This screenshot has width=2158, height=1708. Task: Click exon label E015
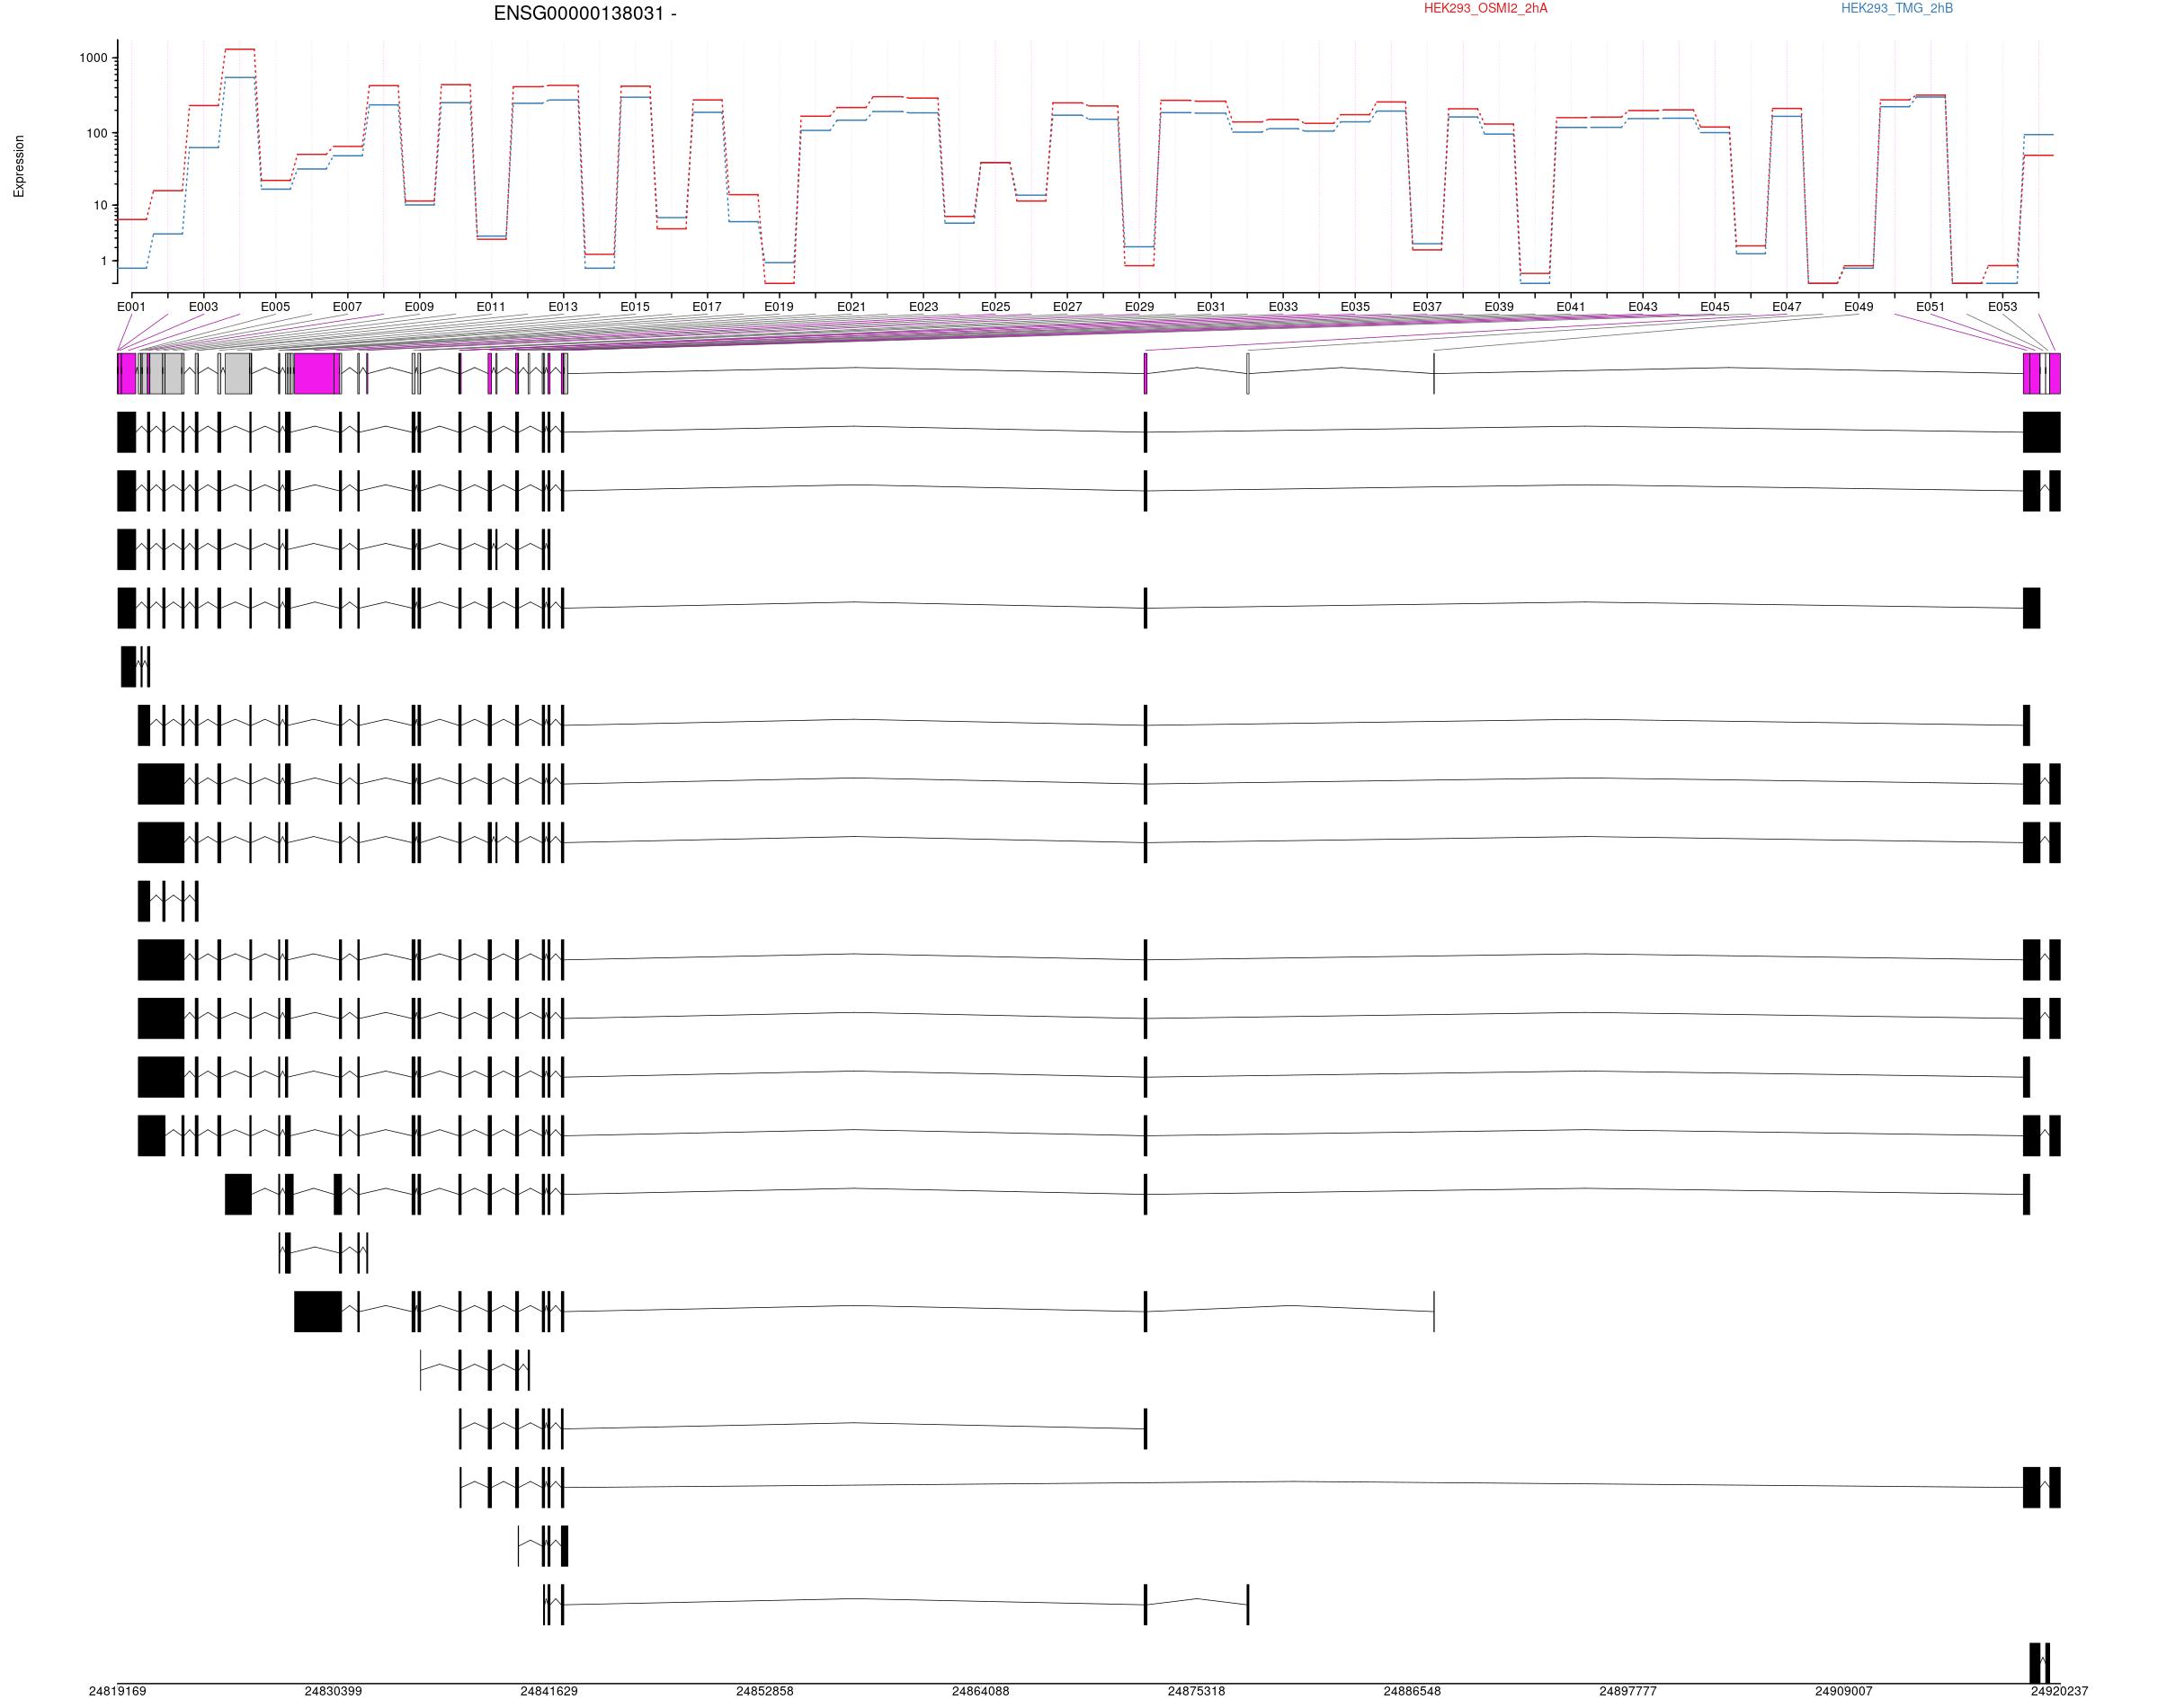[635, 307]
